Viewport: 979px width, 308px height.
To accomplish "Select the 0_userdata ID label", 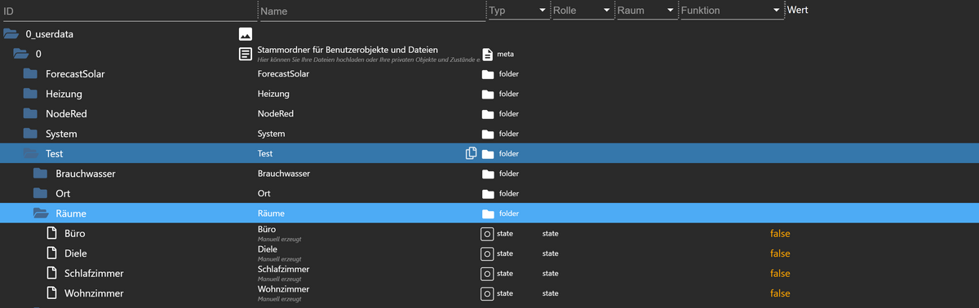I will point(51,34).
